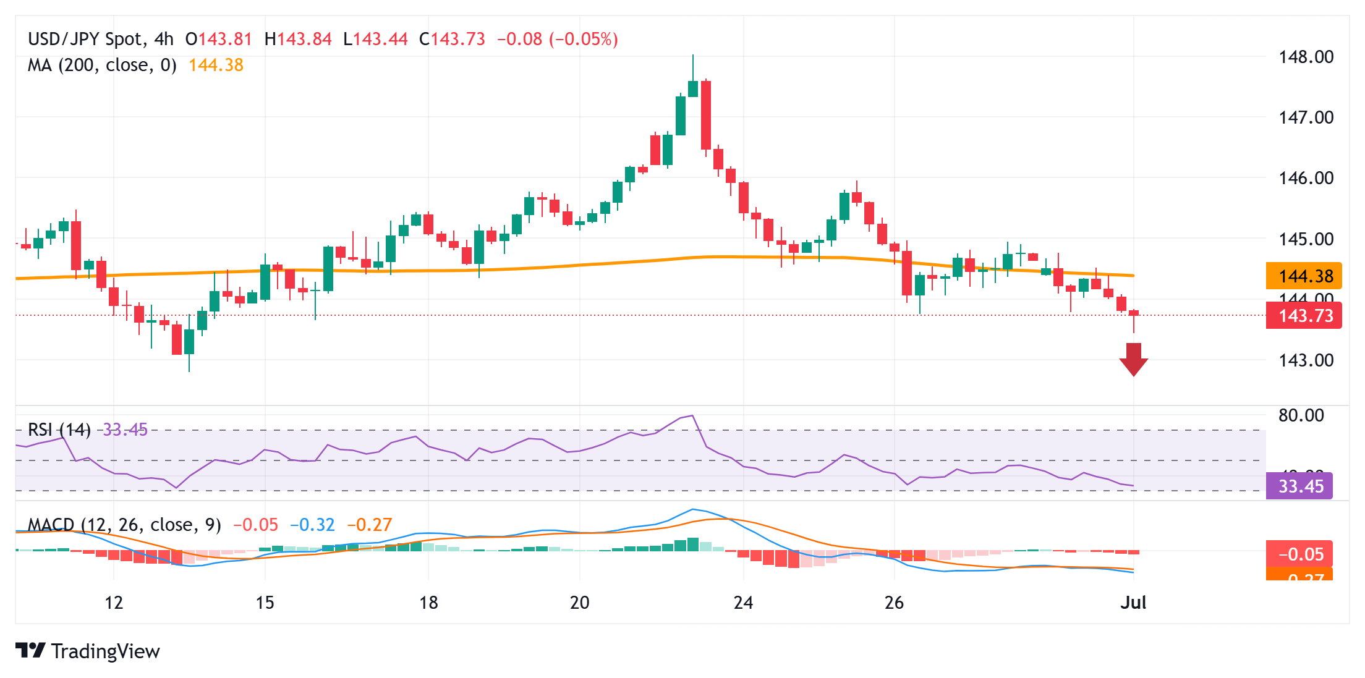Select the MACD (12, 26, close, 9) legend
Viewport: 1365px width, 678px height.
pos(124,525)
